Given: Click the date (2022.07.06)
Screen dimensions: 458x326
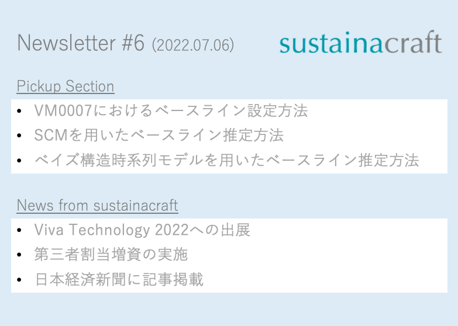Looking at the screenshot, I should click(193, 45).
